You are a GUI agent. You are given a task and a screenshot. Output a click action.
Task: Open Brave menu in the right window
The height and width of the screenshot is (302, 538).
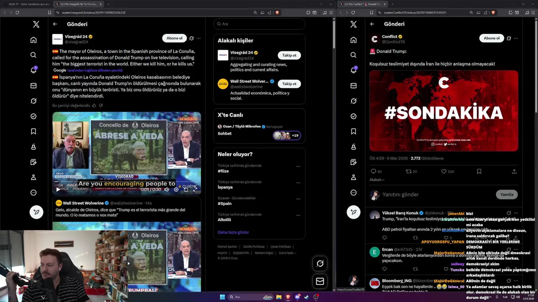(x=533, y=13)
